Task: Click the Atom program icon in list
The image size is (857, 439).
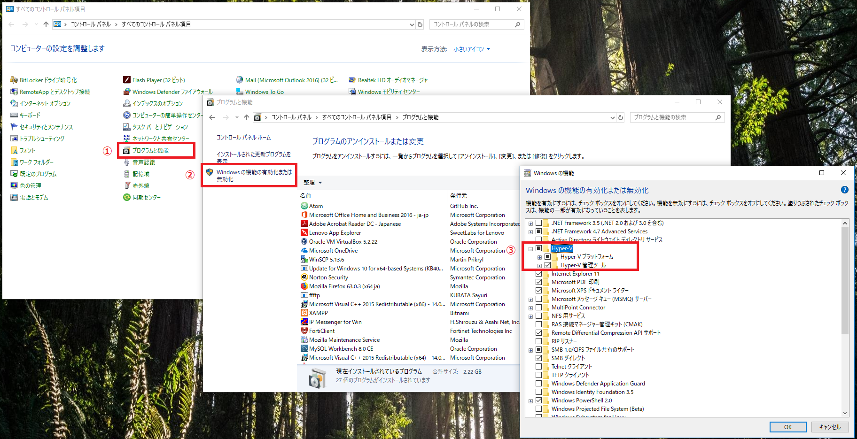Action: pos(304,206)
